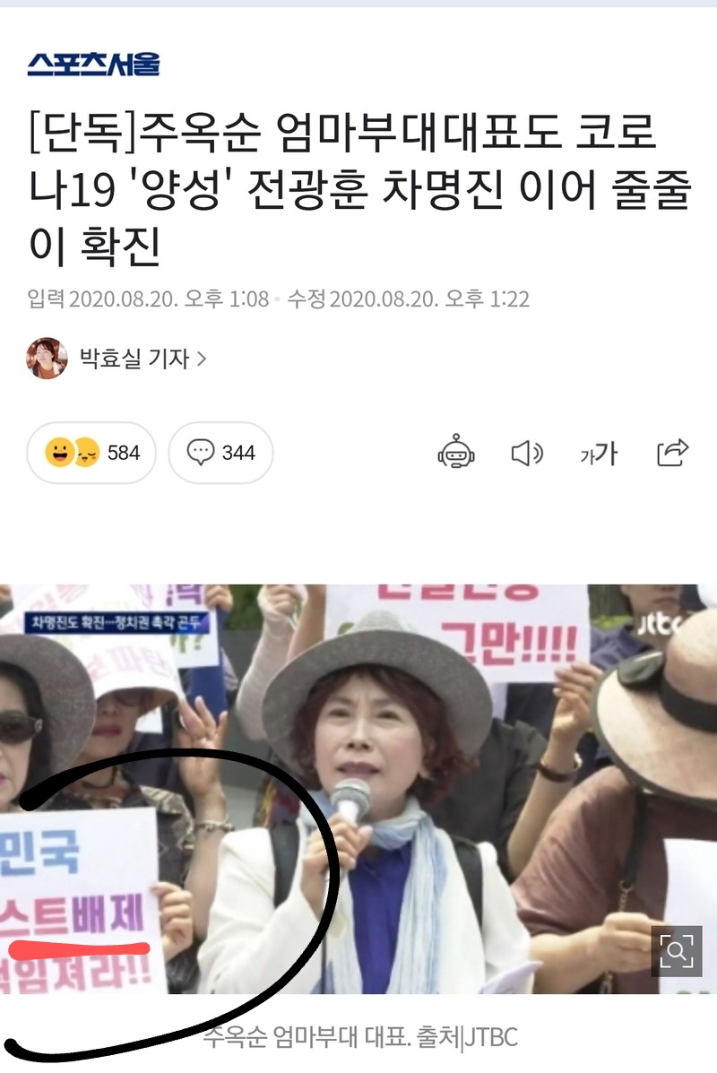
Task: Tap the robot AI summary icon
Action: click(x=456, y=453)
